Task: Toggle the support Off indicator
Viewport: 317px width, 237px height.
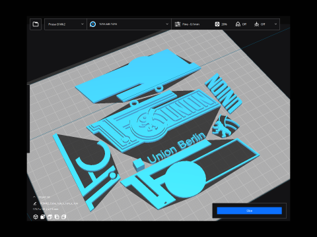Action: coord(241,24)
